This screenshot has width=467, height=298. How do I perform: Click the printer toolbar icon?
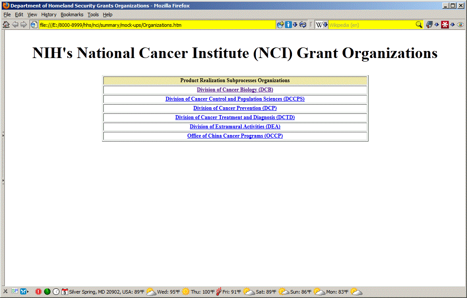click(429, 25)
